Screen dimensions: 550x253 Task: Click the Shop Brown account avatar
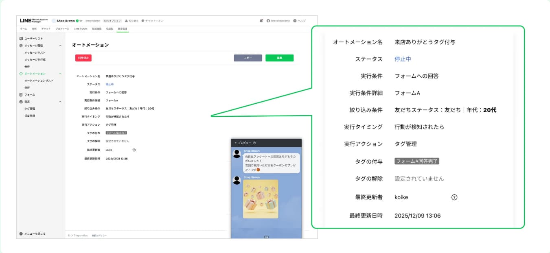pos(54,21)
